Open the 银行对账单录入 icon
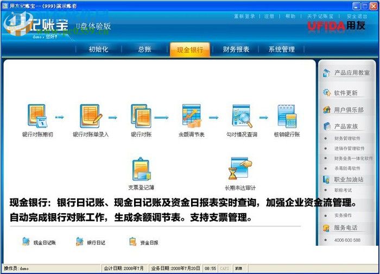This screenshot has height=274, width=380. tap(91, 116)
